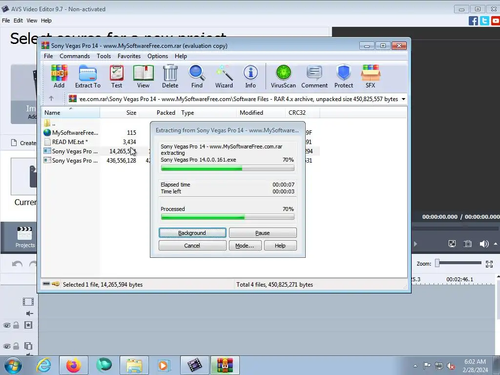This screenshot has height=375, width=500.
Task: Toggle the system tray volume icon
Action: (x=451, y=366)
